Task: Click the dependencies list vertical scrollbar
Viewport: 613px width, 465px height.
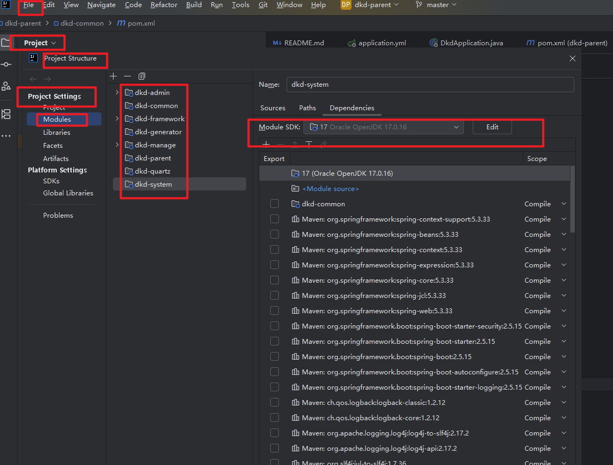Action: (573, 199)
